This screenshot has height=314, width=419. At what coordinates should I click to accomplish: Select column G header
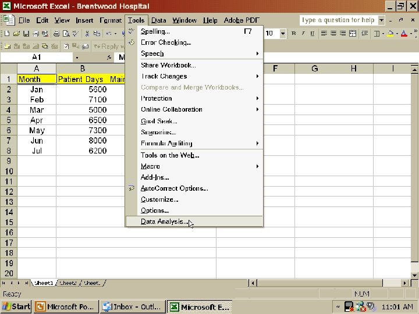pyautogui.click(x=314, y=69)
